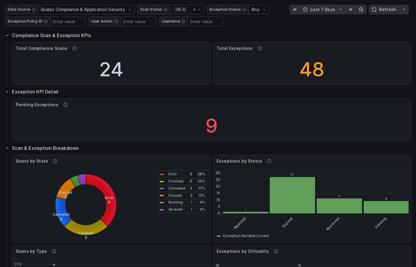Image resolution: width=416 pixels, height=267 pixels.
Task: Toggle Error series in the legend
Action: point(172,174)
